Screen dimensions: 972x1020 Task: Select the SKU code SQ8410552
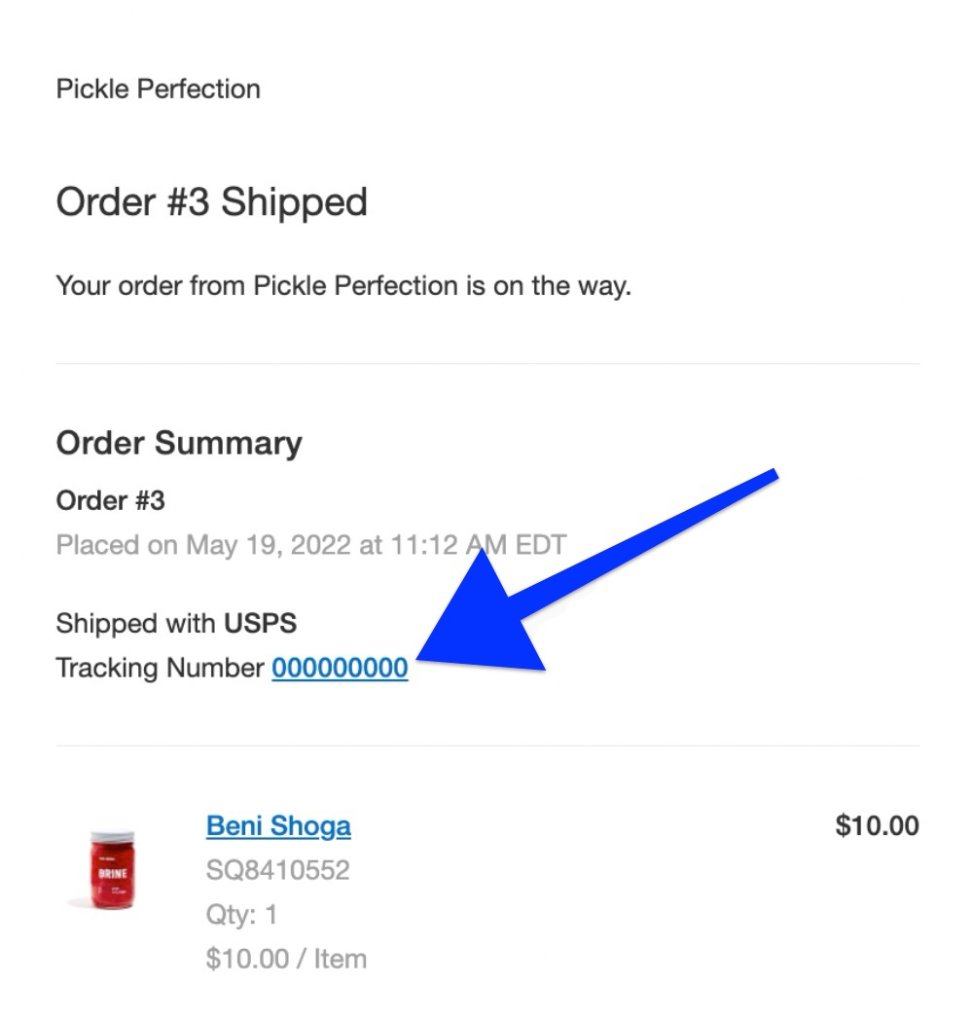(277, 870)
